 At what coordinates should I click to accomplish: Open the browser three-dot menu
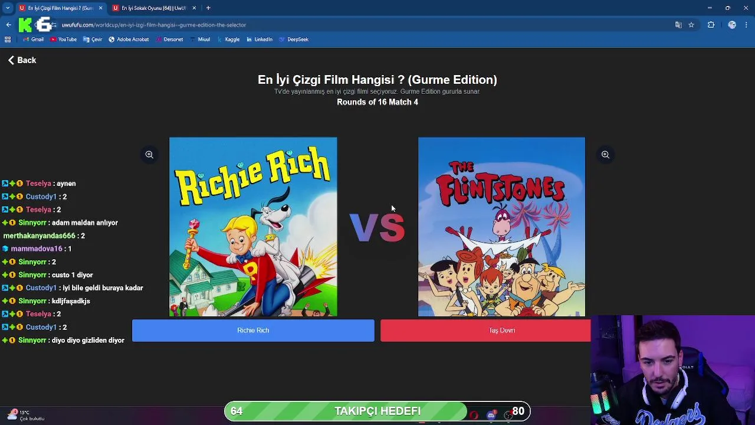tap(747, 25)
